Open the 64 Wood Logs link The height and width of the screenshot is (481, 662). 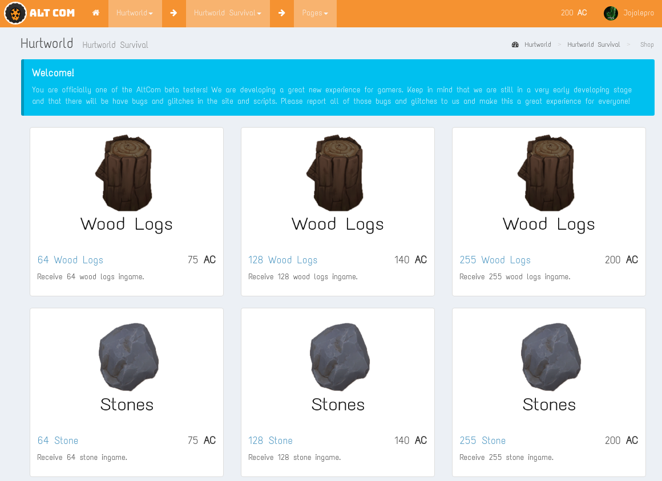pyautogui.click(x=70, y=260)
